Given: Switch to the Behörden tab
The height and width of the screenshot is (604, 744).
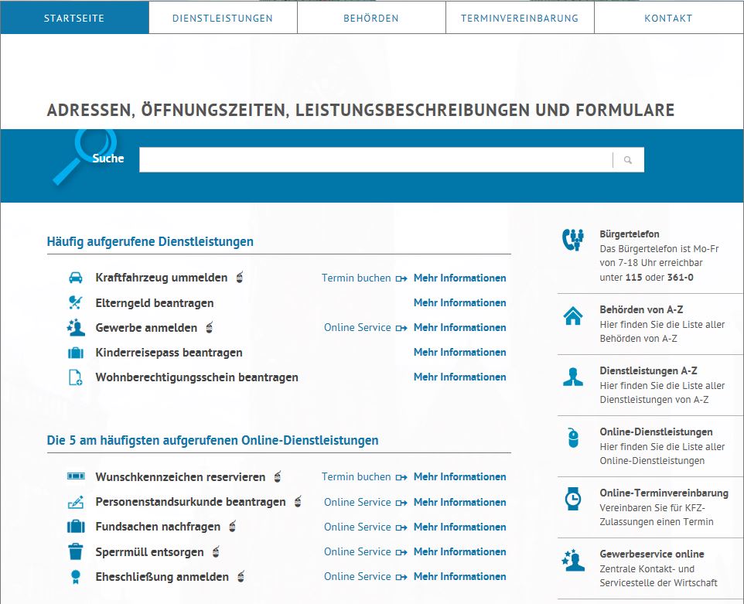Looking at the screenshot, I should pyautogui.click(x=371, y=18).
